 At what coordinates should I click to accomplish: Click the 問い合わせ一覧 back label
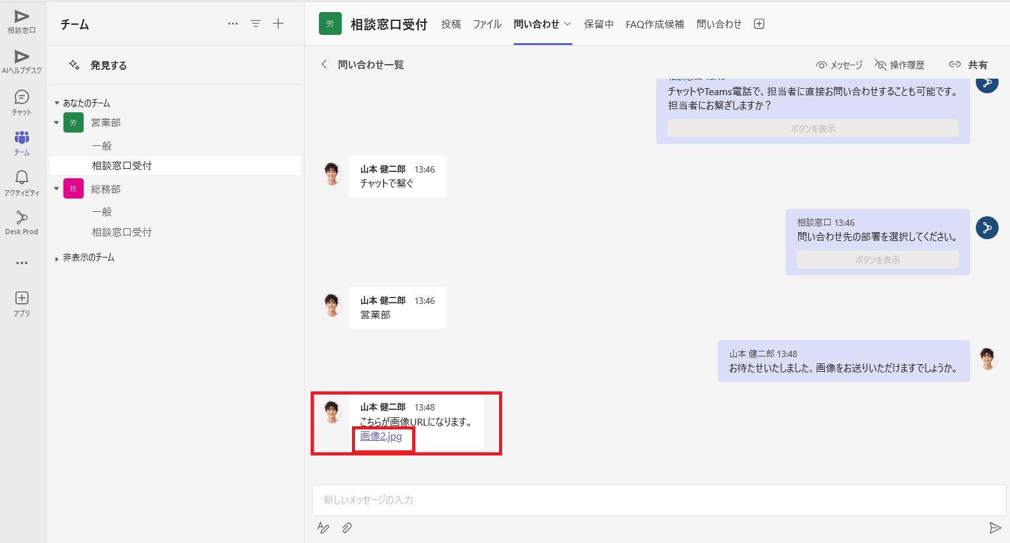pos(371,65)
